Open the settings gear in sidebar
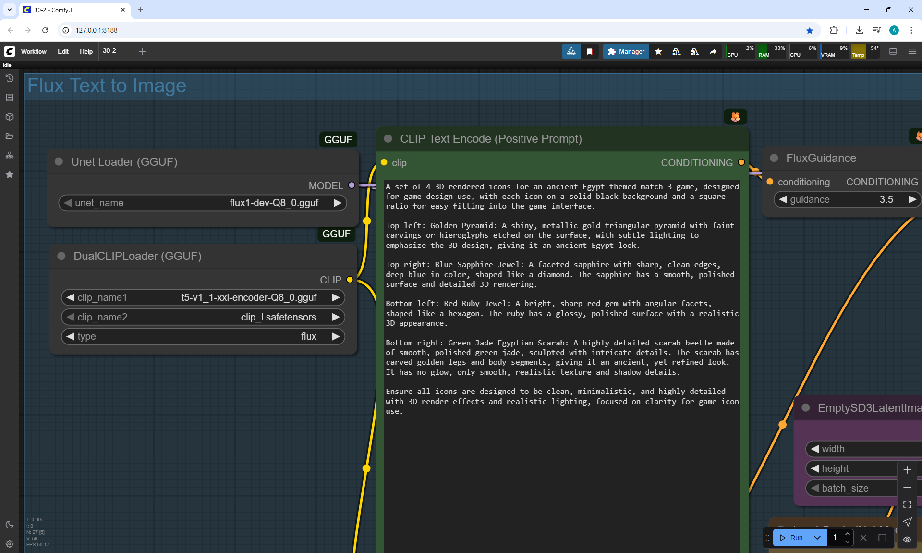The image size is (922, 553). click(x=9, y=544)
